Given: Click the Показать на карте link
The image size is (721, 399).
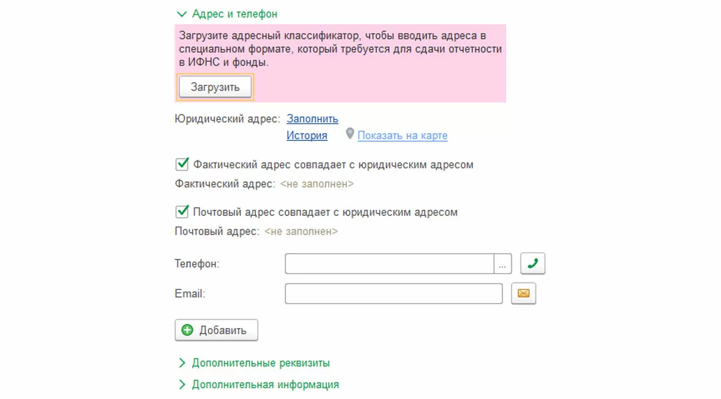Looking at the screenshot, I should [402, 136].
